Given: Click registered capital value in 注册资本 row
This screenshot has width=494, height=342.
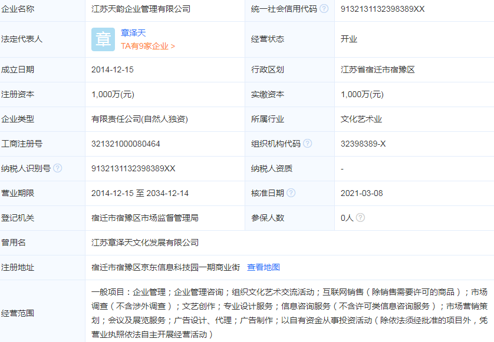Looking at the screenshot, I should pyautogui.click(x=113, y=94).
